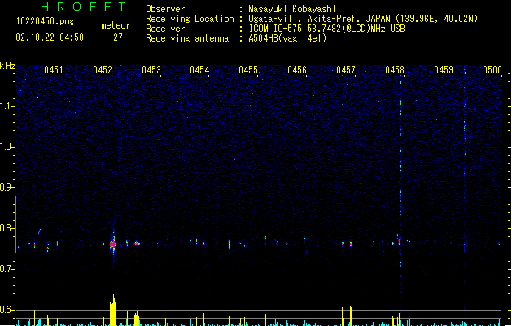Click the 0.7 kHz axis label
Image resolution: width=512 pixels, height=326 pixels.
pyautogui.click(x=7, y=269)
